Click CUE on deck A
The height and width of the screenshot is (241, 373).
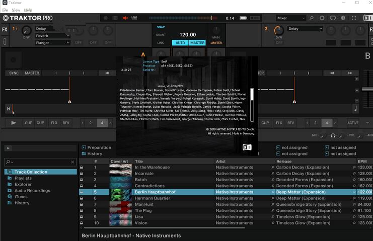point(28,123)
